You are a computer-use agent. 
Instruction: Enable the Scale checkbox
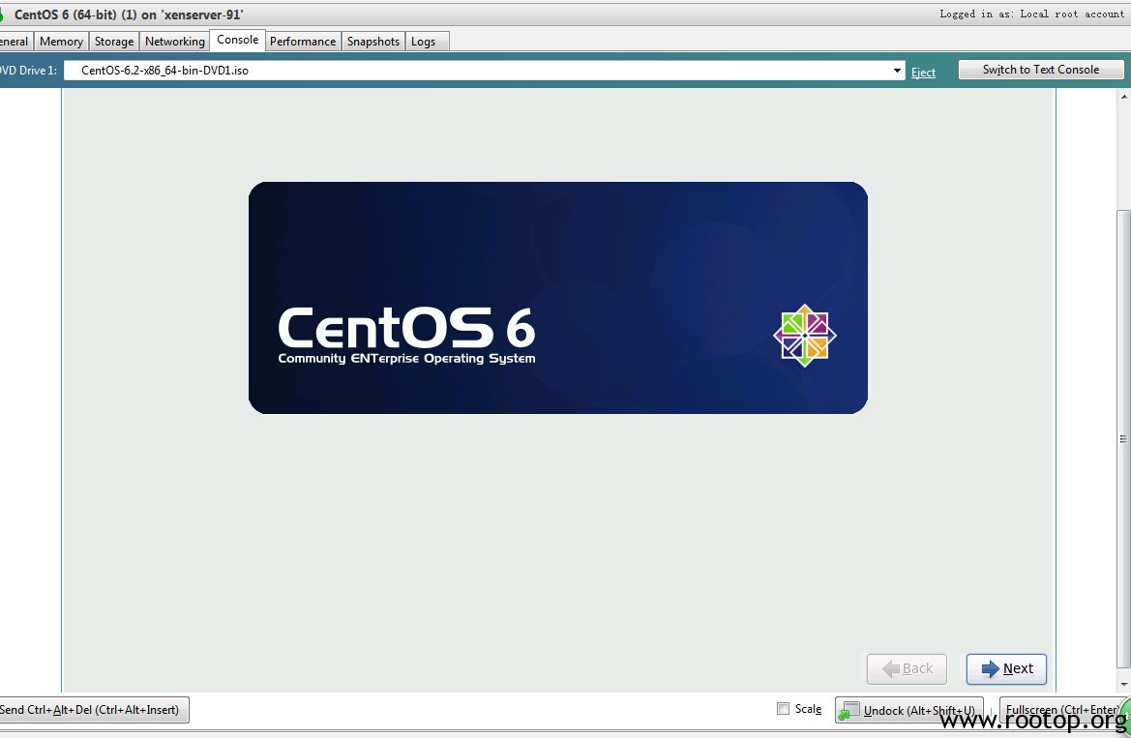tap(784, 708)
